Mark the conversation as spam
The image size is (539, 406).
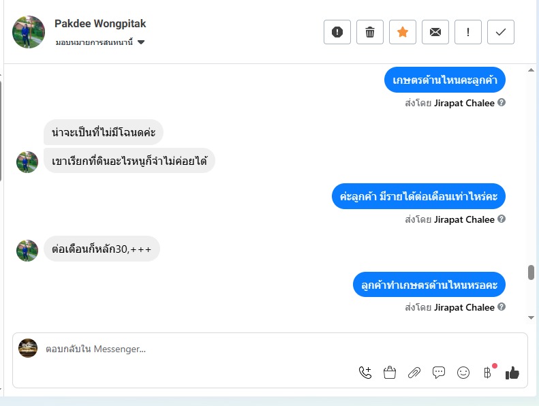[337, 32]
